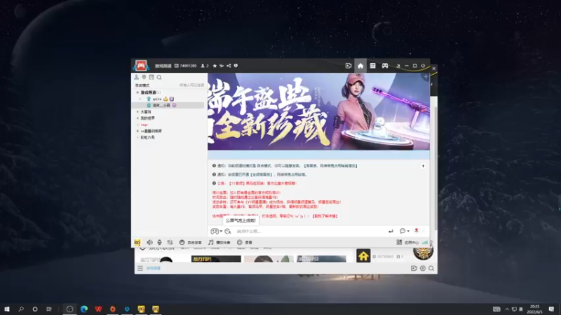Click golden avatar badge in back window
This screenshot has height=315, width=561.
click(x=424, y=253)
